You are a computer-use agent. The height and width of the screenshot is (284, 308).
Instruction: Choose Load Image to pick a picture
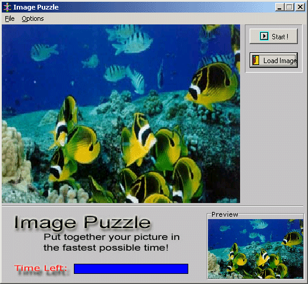click(x=273, y=60)
